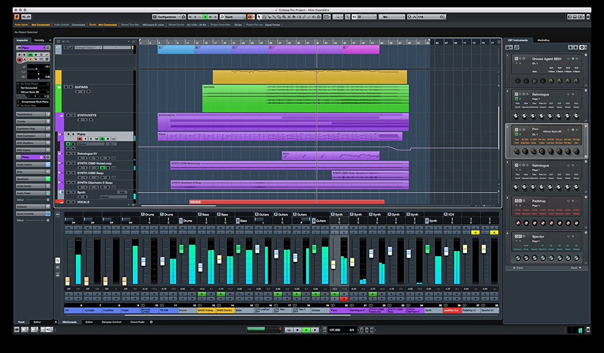Click the tempo field showing 137.000
604x353 pixels.
[335, 330]
